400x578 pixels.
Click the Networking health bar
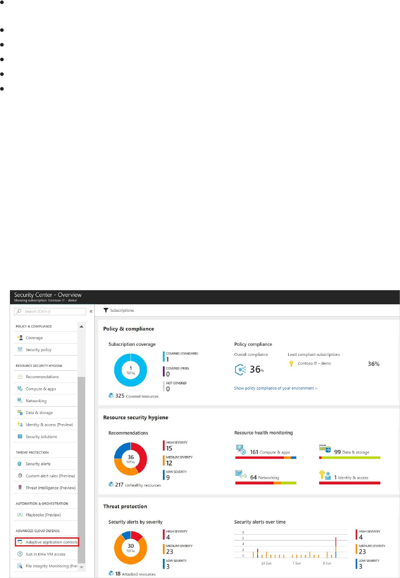click(x=266, y=483)
